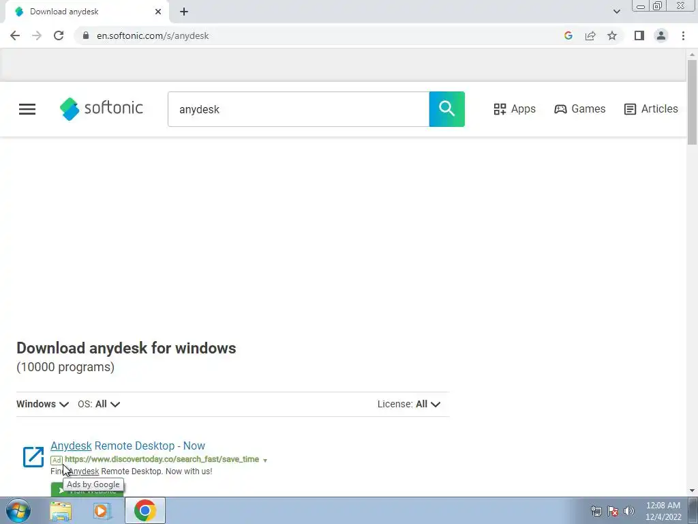
Task: Open Windows Media Player from taskbar
Action: click(102, 510)
